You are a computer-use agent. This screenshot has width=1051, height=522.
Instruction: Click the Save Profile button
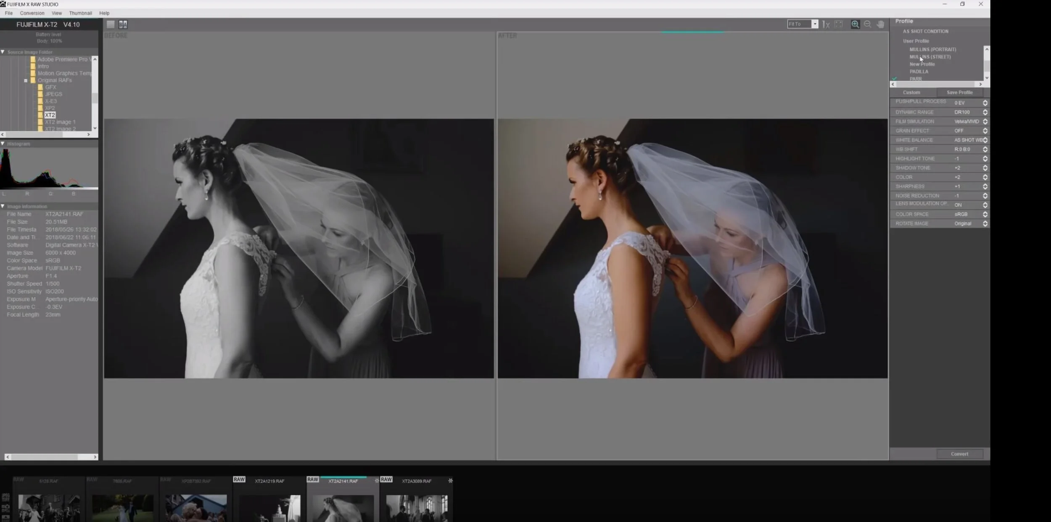coord(960,92)
